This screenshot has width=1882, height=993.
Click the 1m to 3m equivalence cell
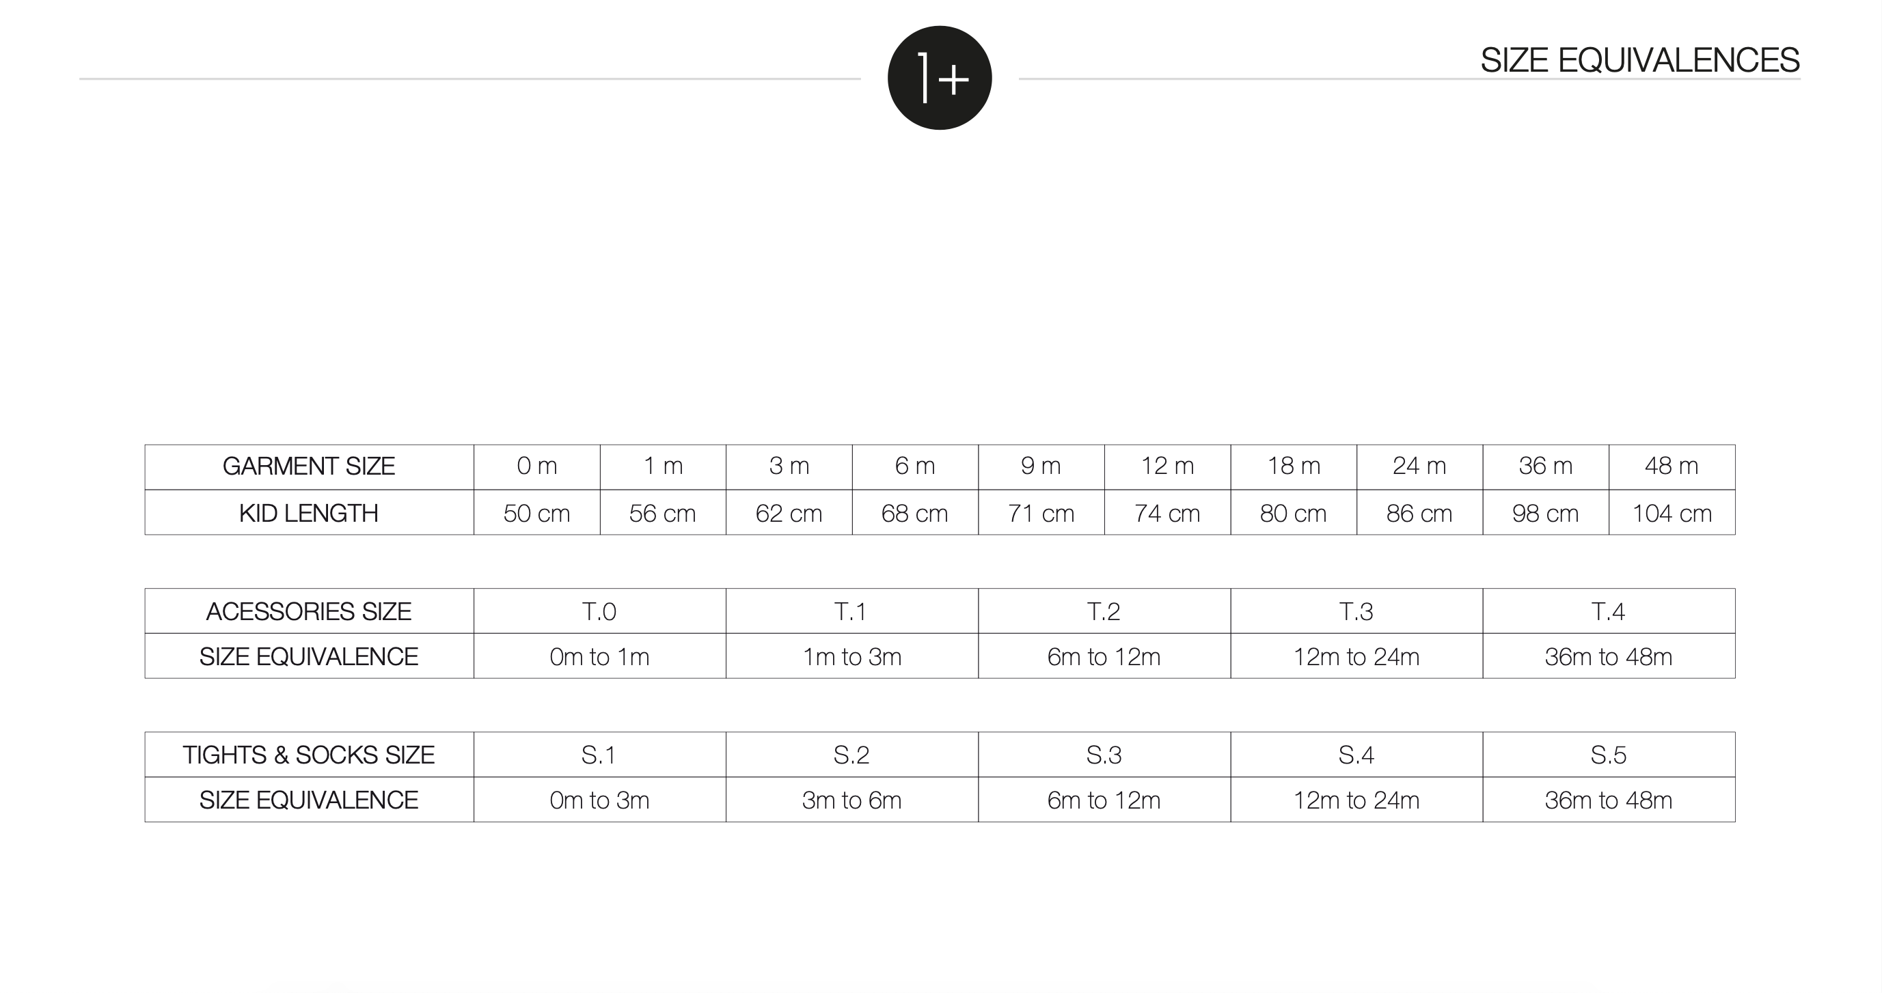(852, 657)
